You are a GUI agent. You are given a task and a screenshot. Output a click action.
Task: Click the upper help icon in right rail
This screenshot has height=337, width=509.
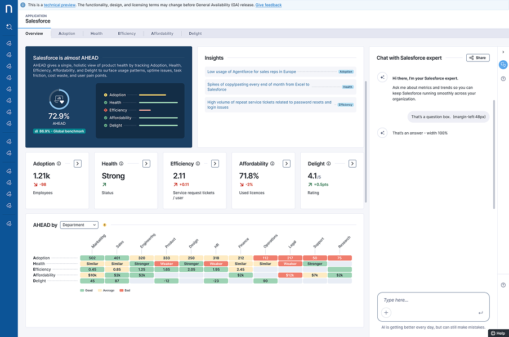[x=503, y=79]
